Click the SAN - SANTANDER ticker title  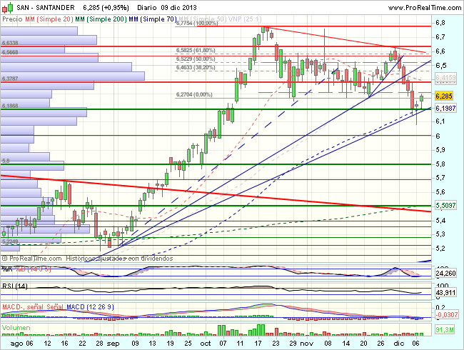point(46,7)
